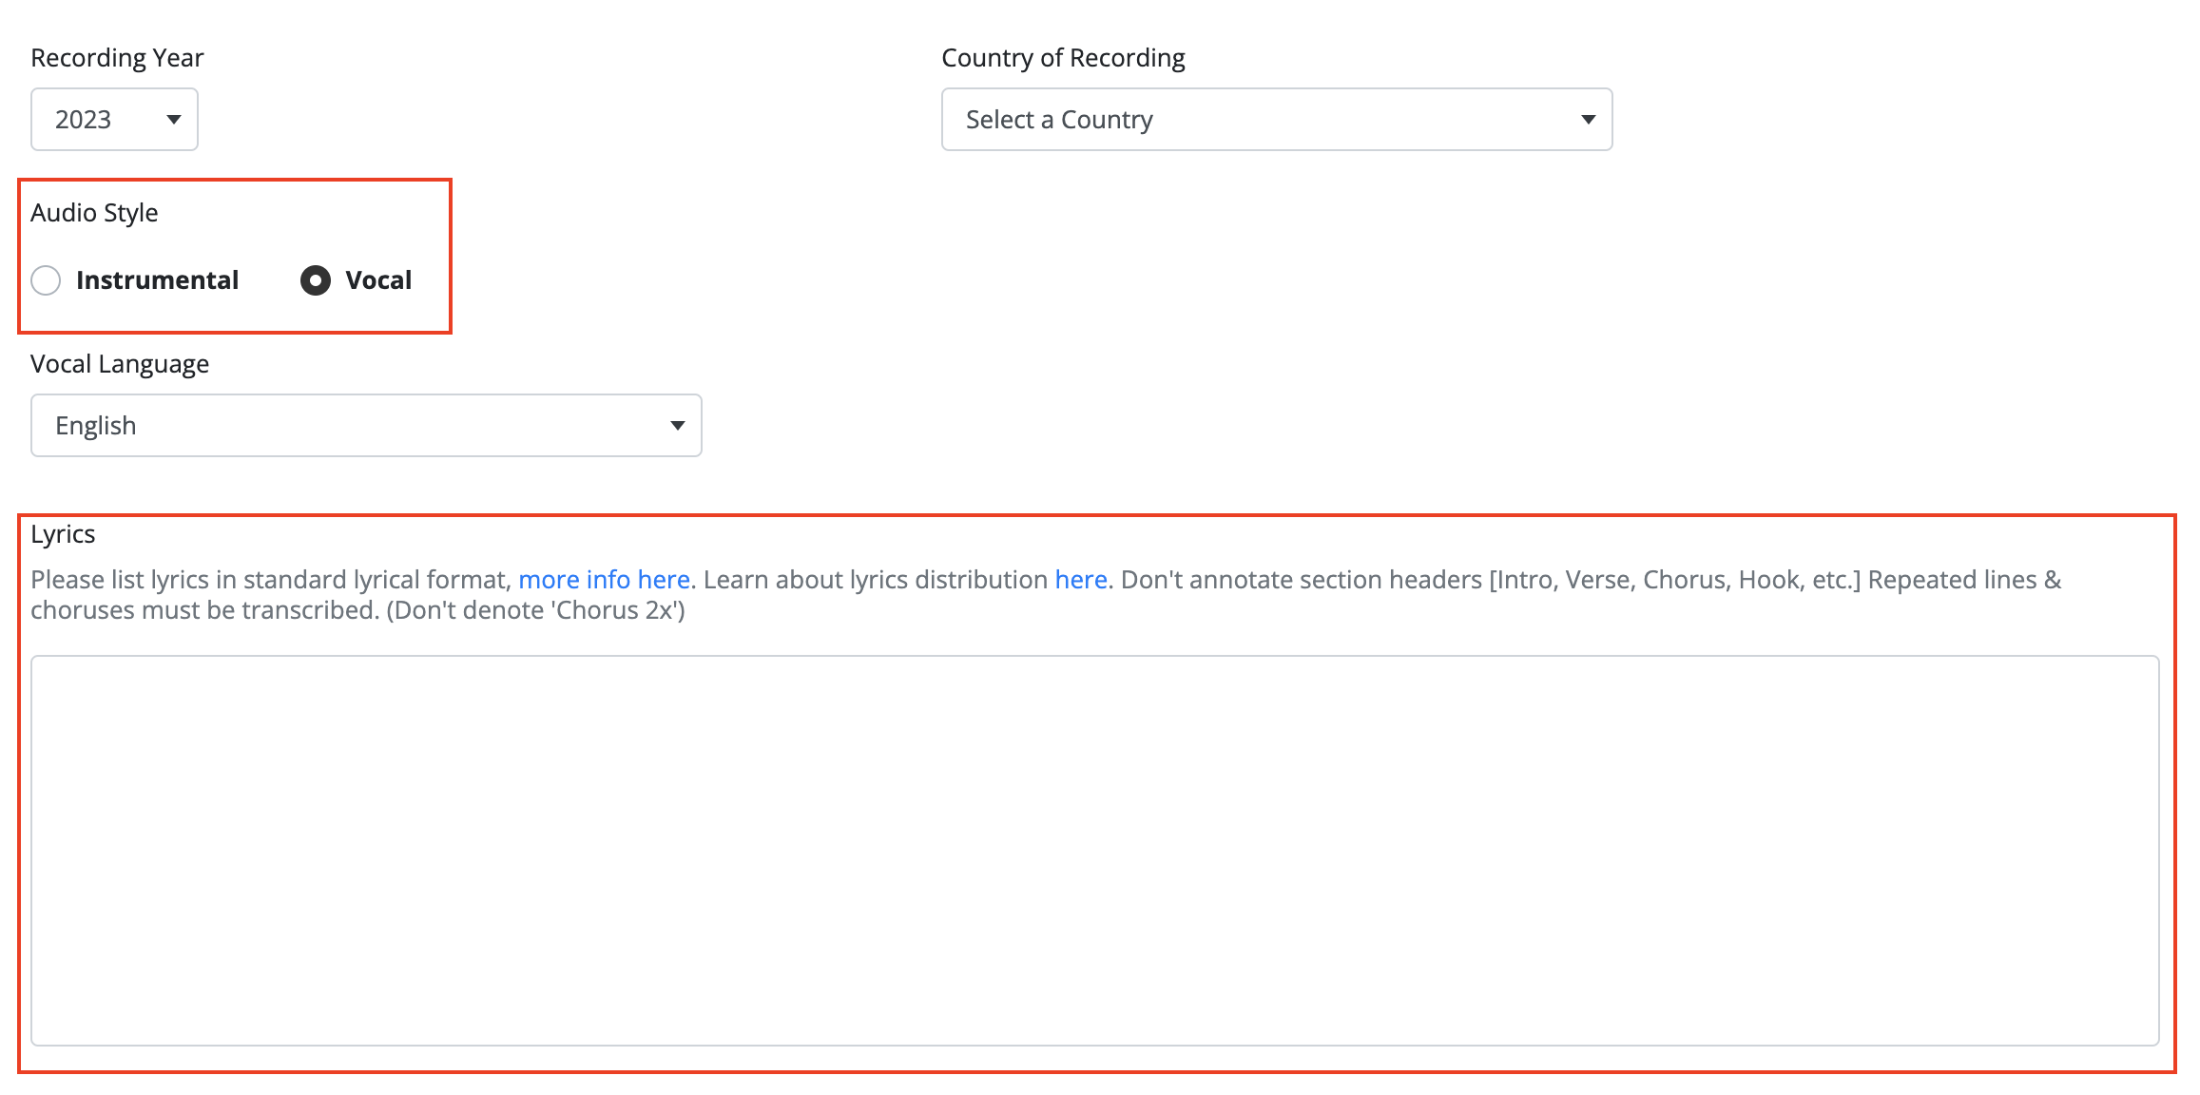Viewport: 2200px width, 1095px height.
Task: Click the Country of Recording label
Action: pyautogui.click(x=1063, y=58)
